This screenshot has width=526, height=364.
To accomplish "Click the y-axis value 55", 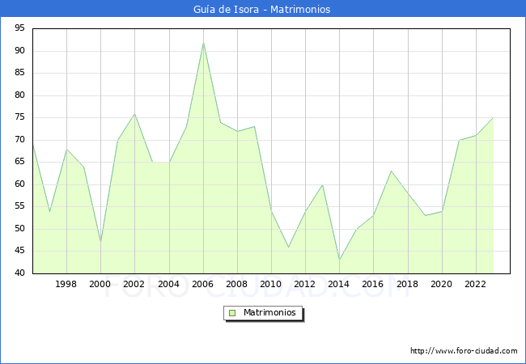I will click(x=19, y=206).
